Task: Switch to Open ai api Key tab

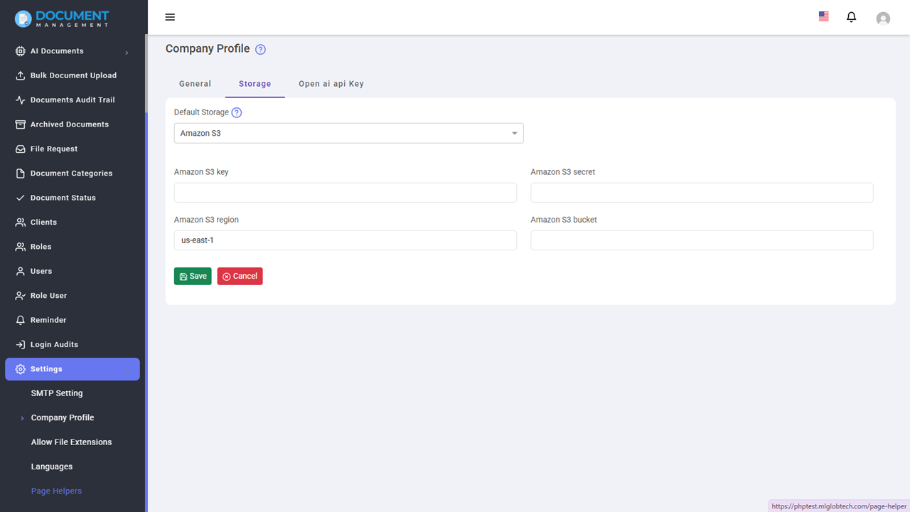Action: coord(331,84)
